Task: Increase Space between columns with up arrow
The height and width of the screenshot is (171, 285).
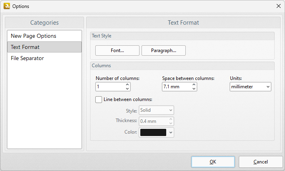Action: (x=194, y=85)
